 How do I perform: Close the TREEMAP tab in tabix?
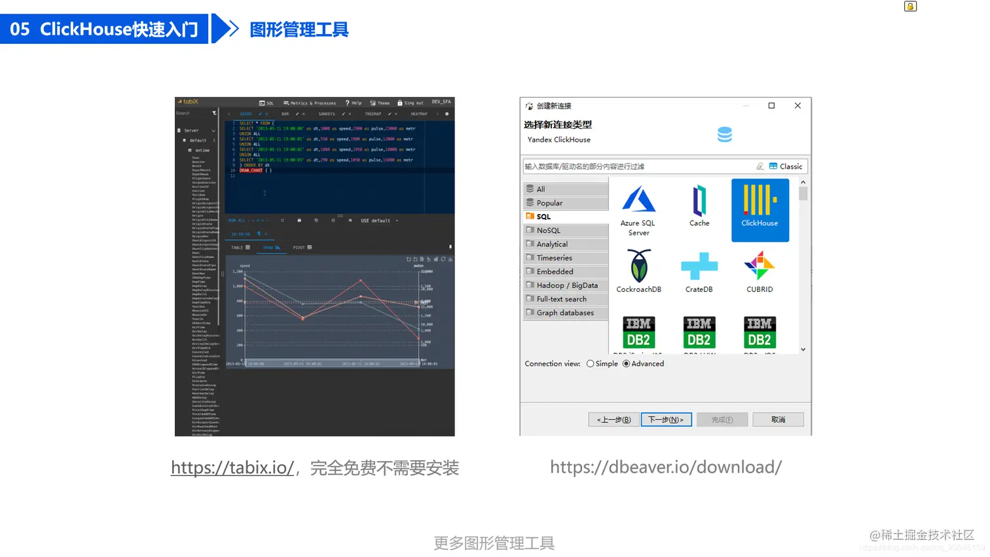[396, 114]
